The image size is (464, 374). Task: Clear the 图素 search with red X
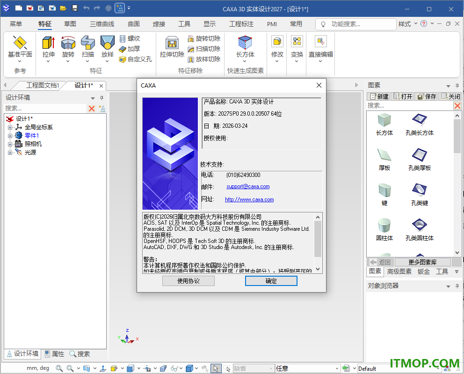pyautogui.click(x=457, y=106)
